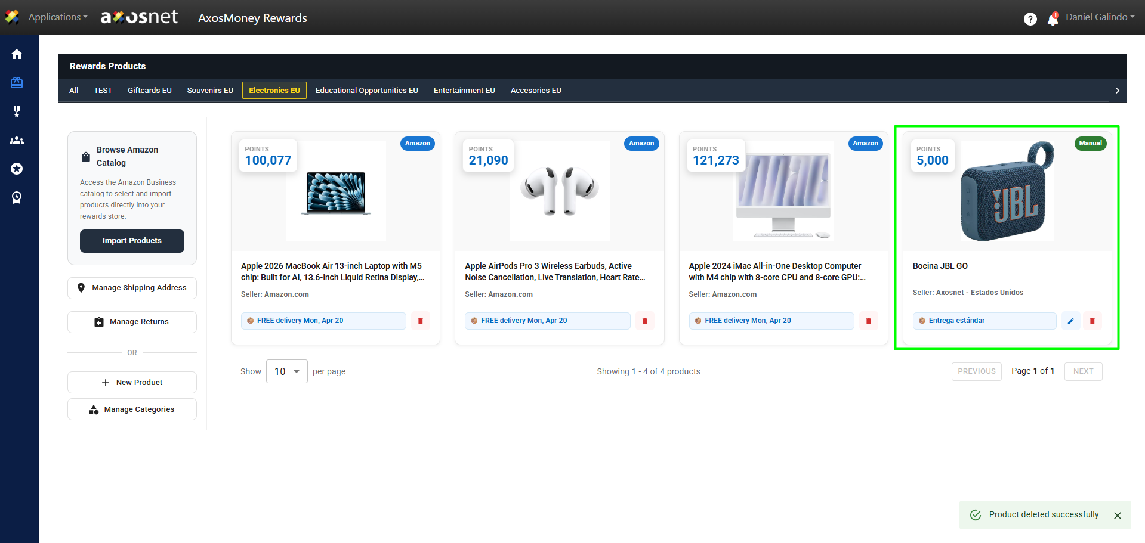Image resolution: width=1145 pixels, height=543 pixels.
Task: Edit the Bocina JBL GO product
Action: [1070, 321]
